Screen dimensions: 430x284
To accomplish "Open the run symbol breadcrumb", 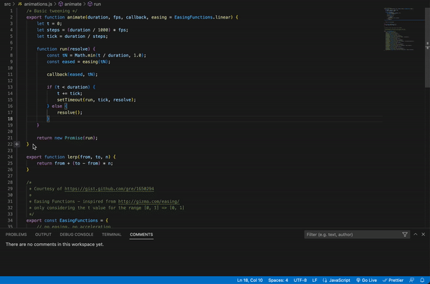I will pyautogui.click(x=95, y=4).
